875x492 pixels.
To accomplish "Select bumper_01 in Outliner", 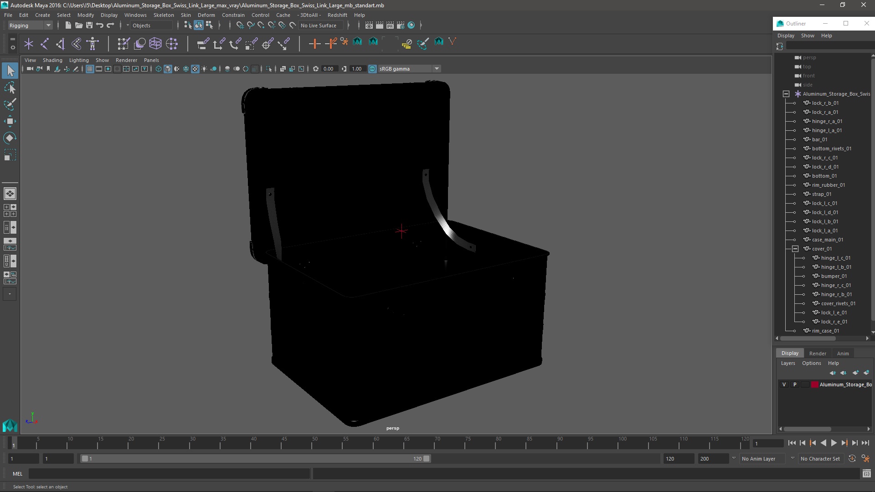I will click(x=834, y=276).
